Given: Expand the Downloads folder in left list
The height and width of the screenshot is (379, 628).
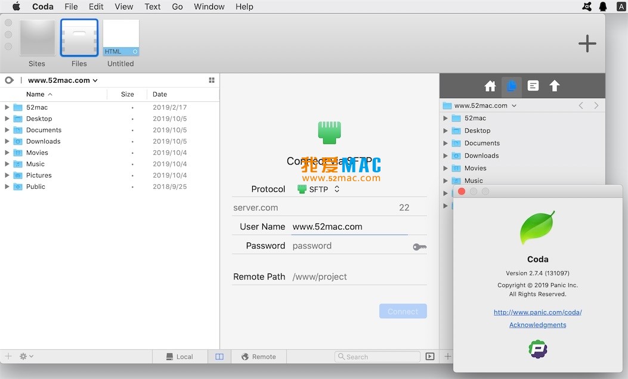Looking at the screenshot, I should (x=7, y=141).
